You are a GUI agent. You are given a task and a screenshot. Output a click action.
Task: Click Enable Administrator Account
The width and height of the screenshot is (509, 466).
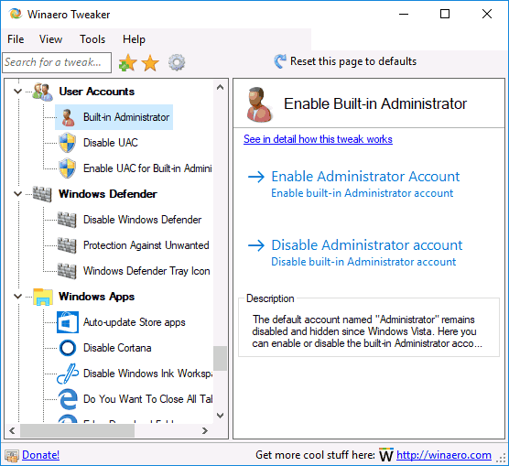tap(365, 177)
